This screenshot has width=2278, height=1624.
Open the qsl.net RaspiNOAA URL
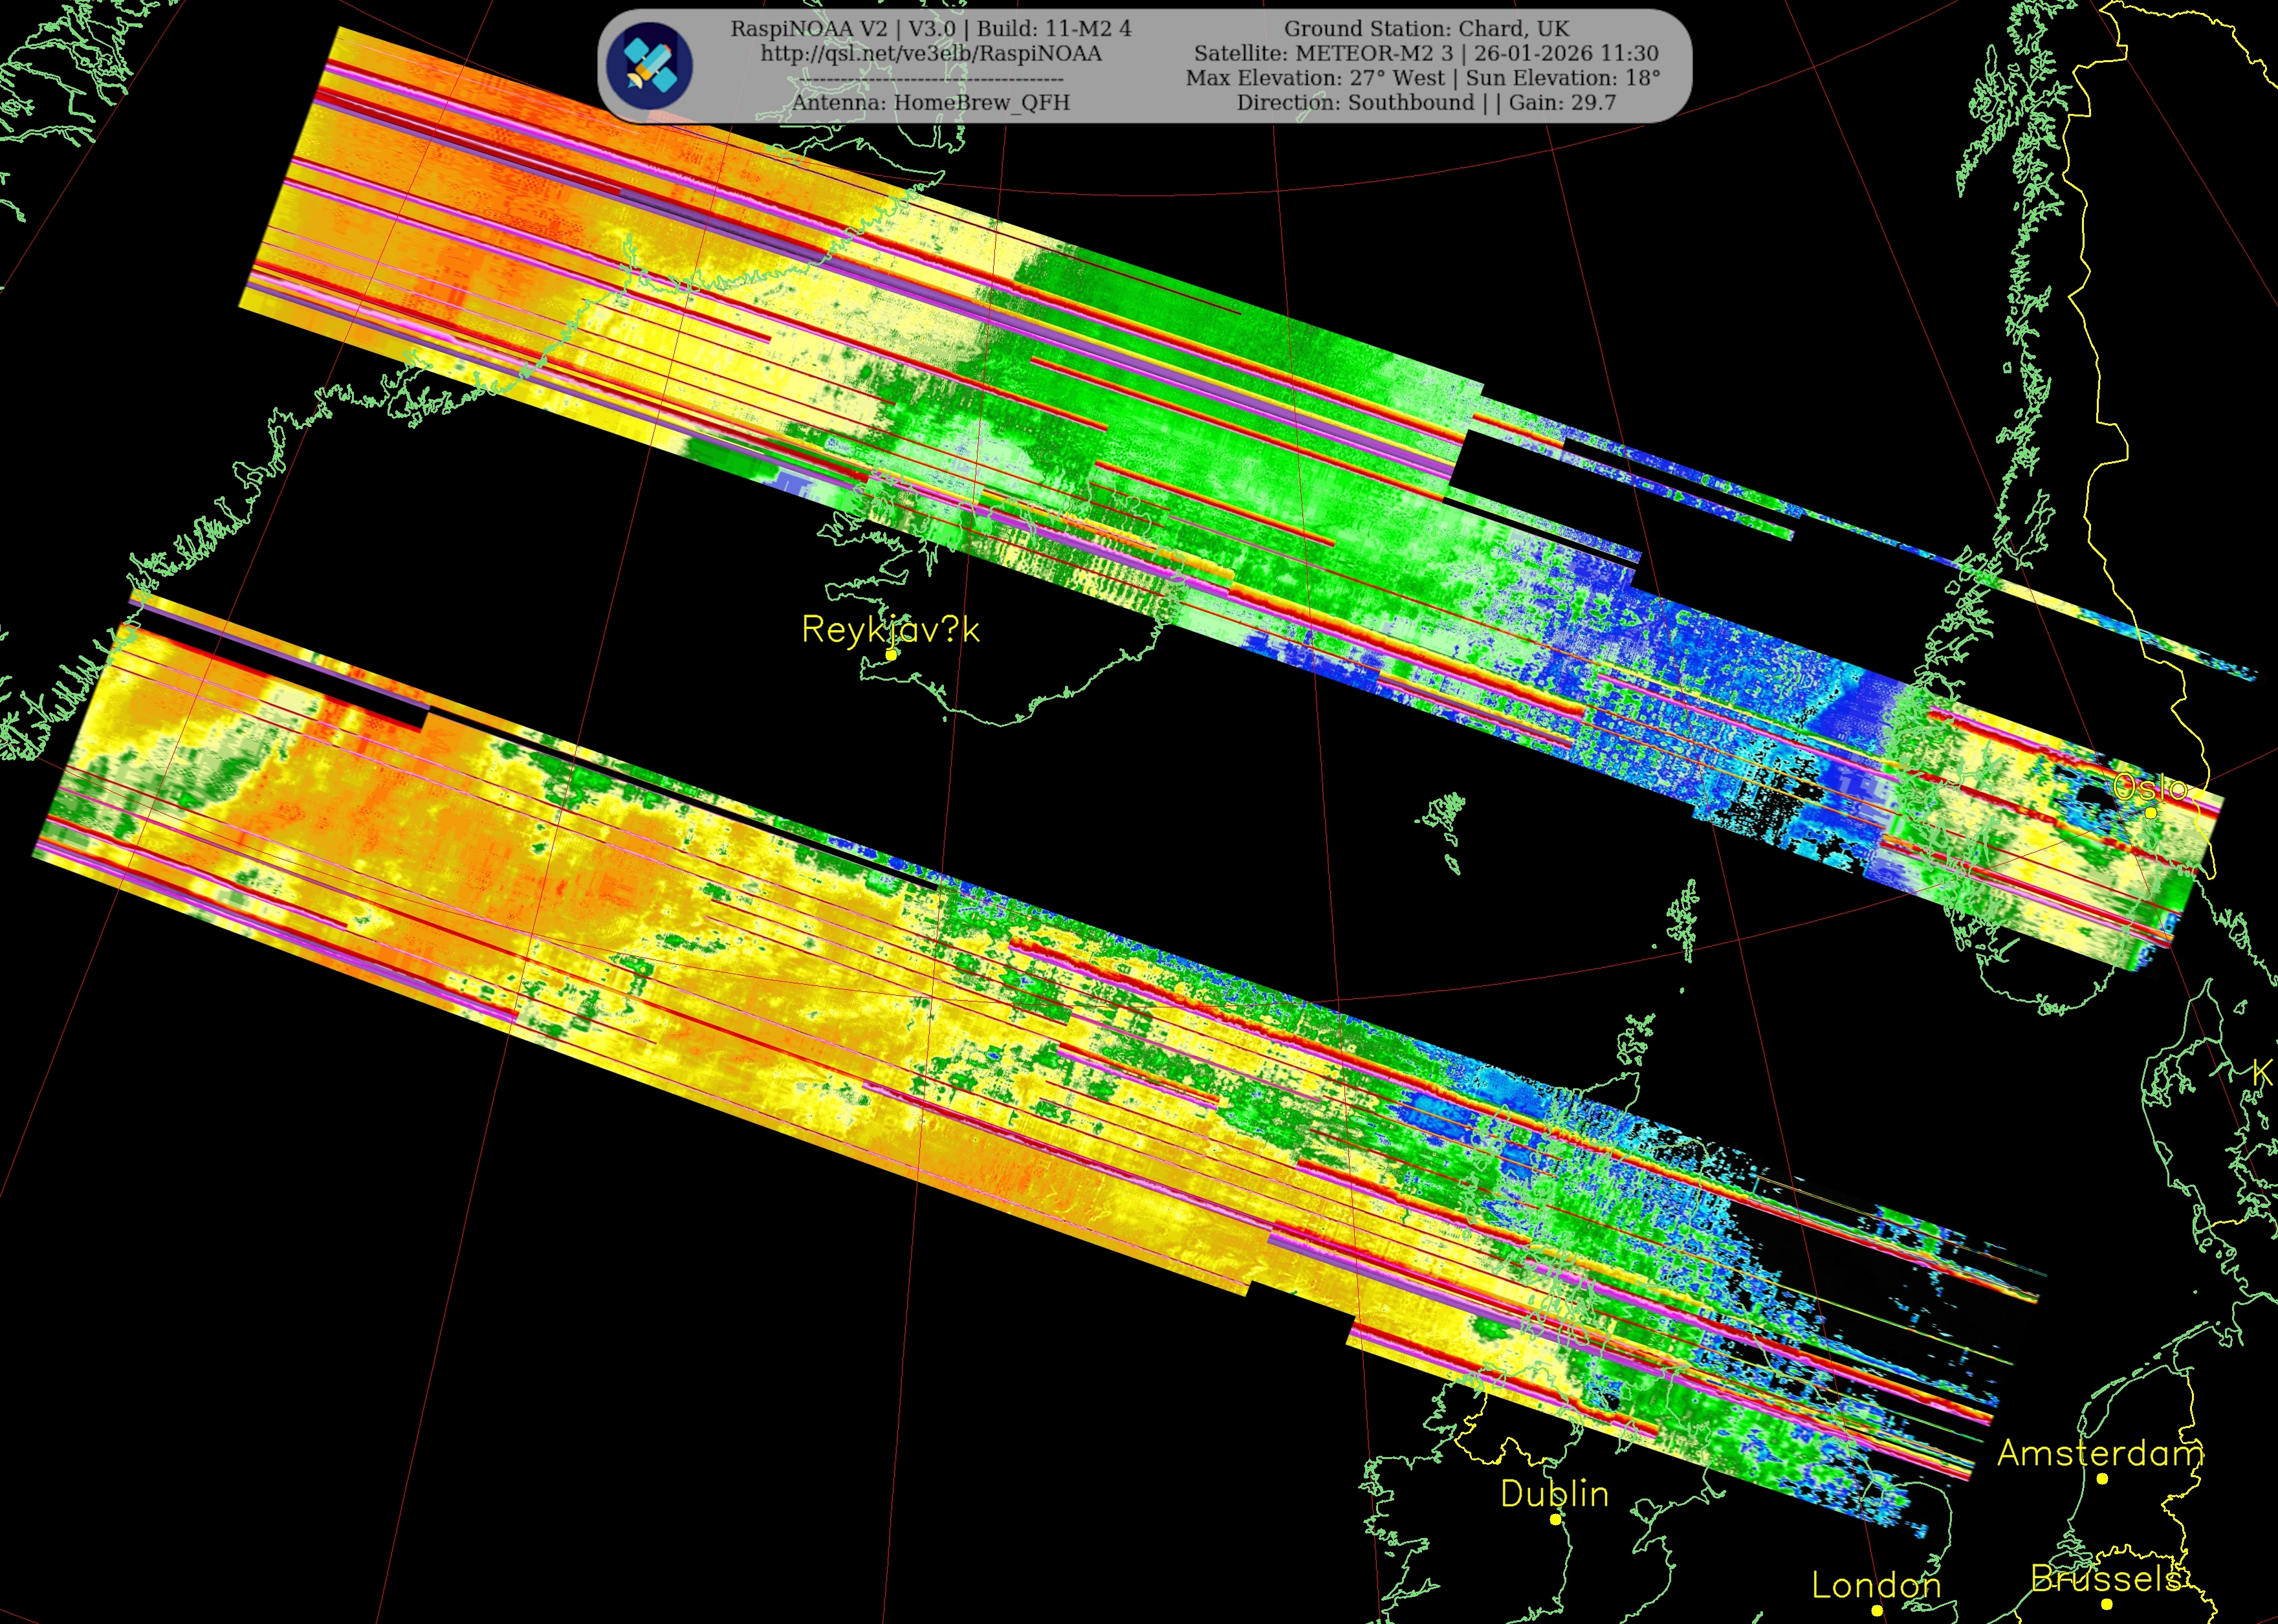click(930, 54)
